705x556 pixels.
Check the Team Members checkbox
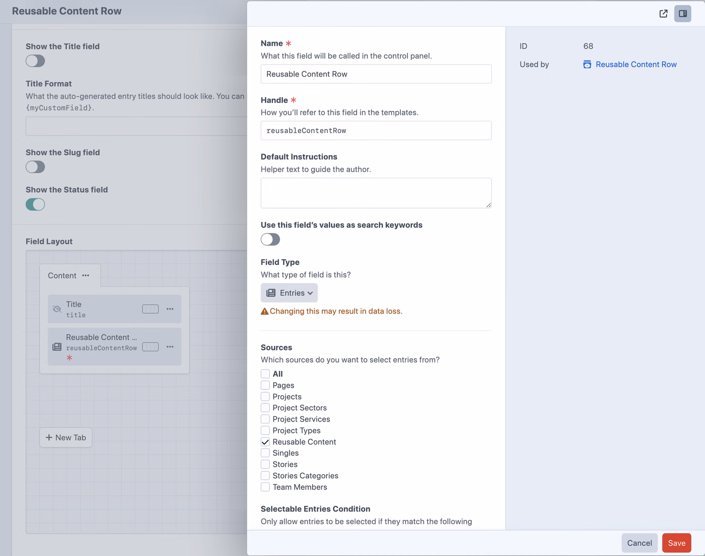265,487
